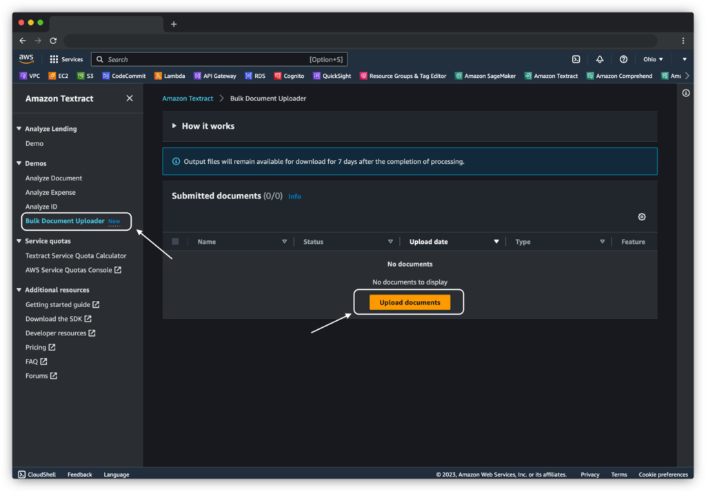The image size is (706, 491).
Task: Open the help question mark icon
Action: [x=623, y=59]
